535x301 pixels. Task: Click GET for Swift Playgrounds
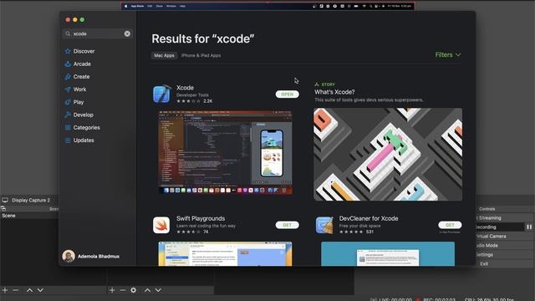click(x=288, y=225)
